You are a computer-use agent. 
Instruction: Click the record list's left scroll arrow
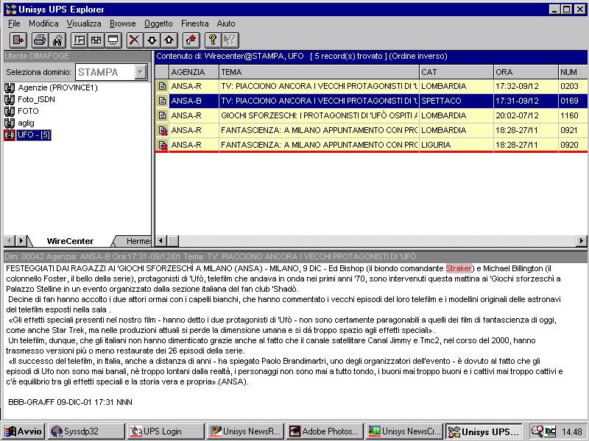pyautogui.click(x=161, y=241)
